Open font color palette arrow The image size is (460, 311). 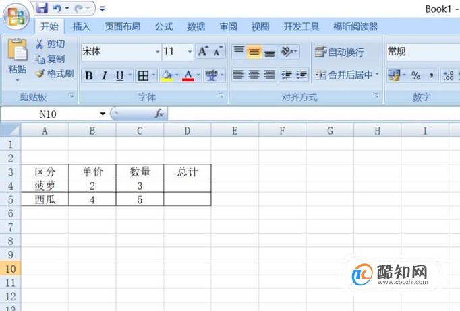198,75
